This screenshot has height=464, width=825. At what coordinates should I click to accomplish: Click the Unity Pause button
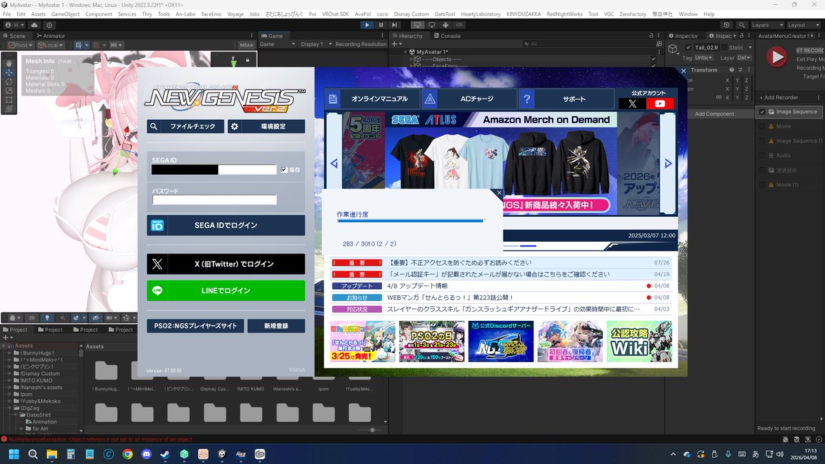pyautogui.click(x=381, y=25)
